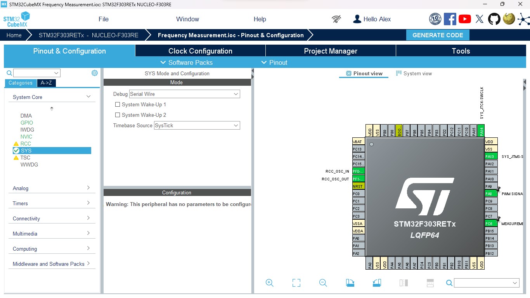Switch to Project Manager tab
Viewport: 530px width, 298px height.
point(331,51)
